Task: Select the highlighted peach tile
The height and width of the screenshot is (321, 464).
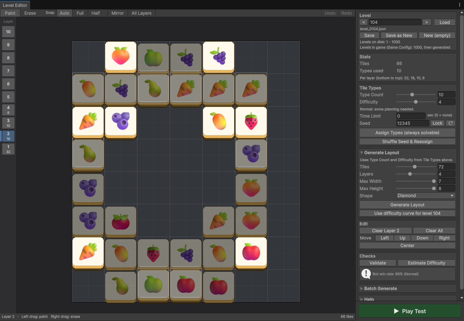Action: pyautogui.click(x=121, y=58)
